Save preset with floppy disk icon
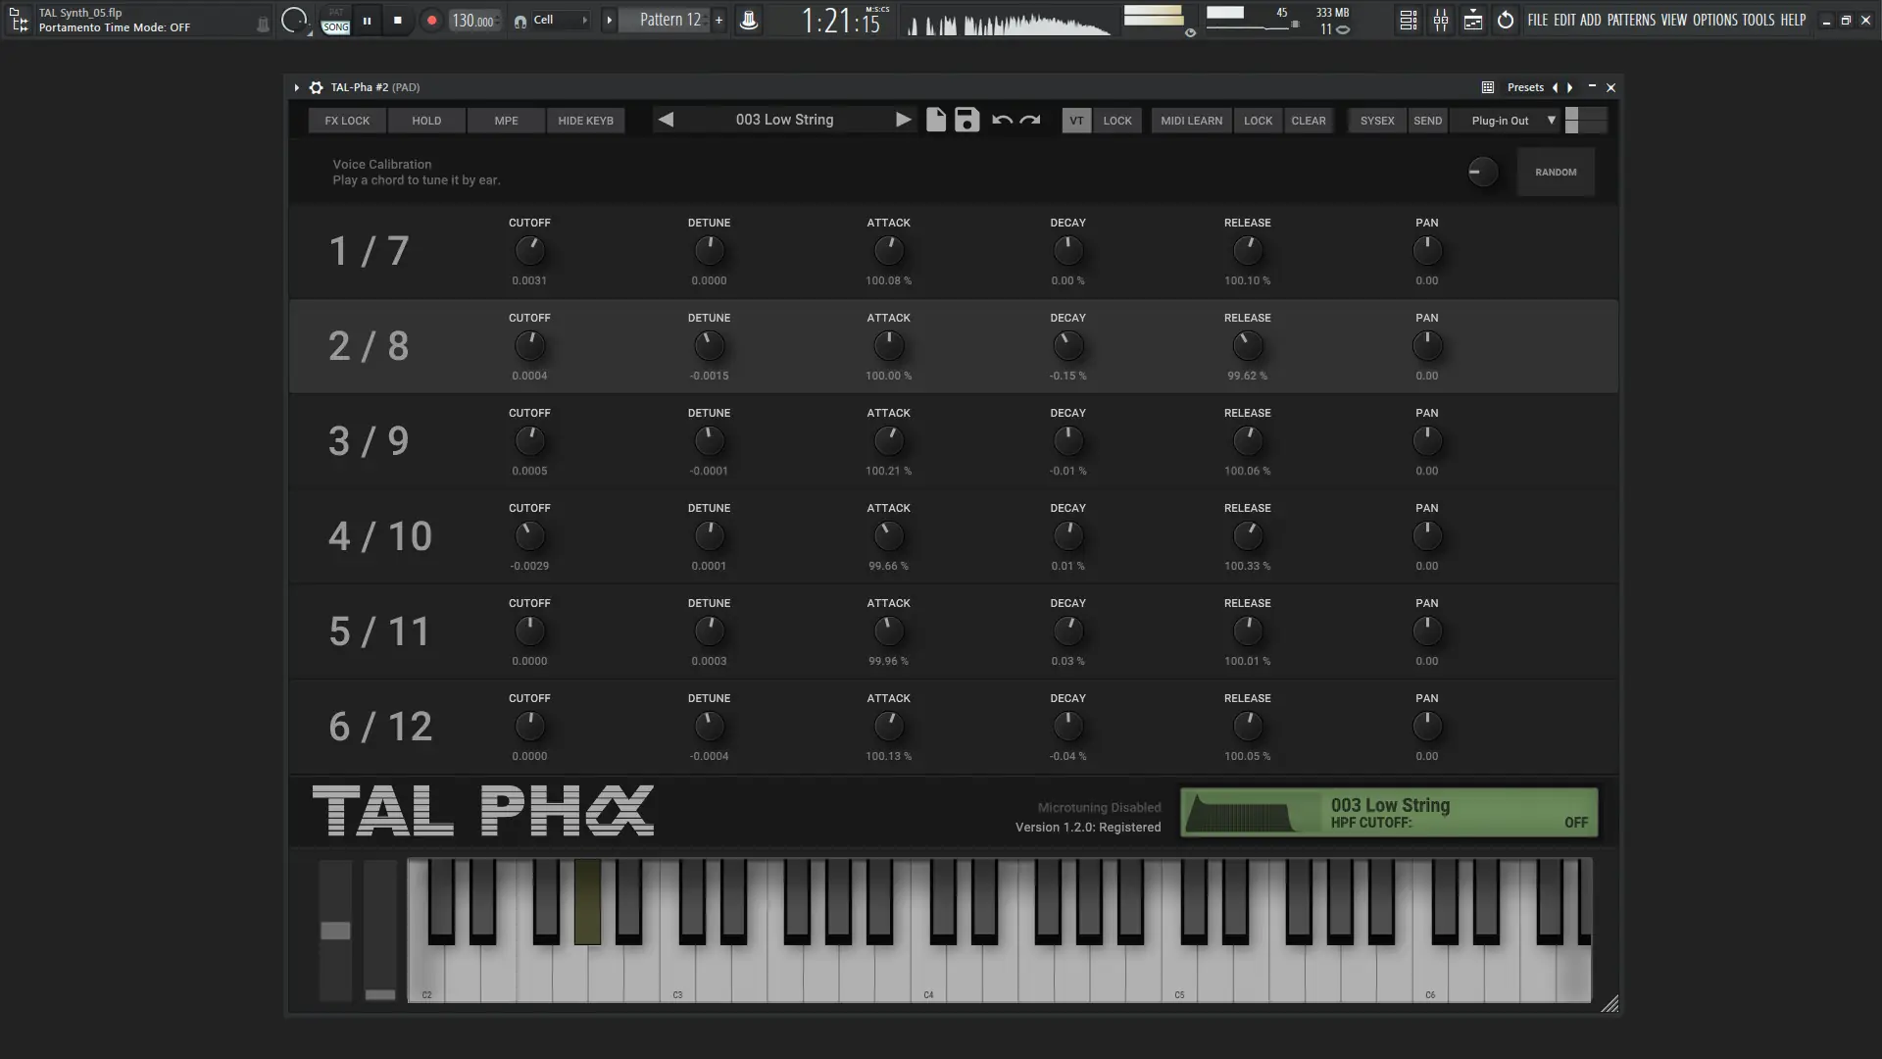This screenshot has height=1059, width=1882. pos(967,120)
